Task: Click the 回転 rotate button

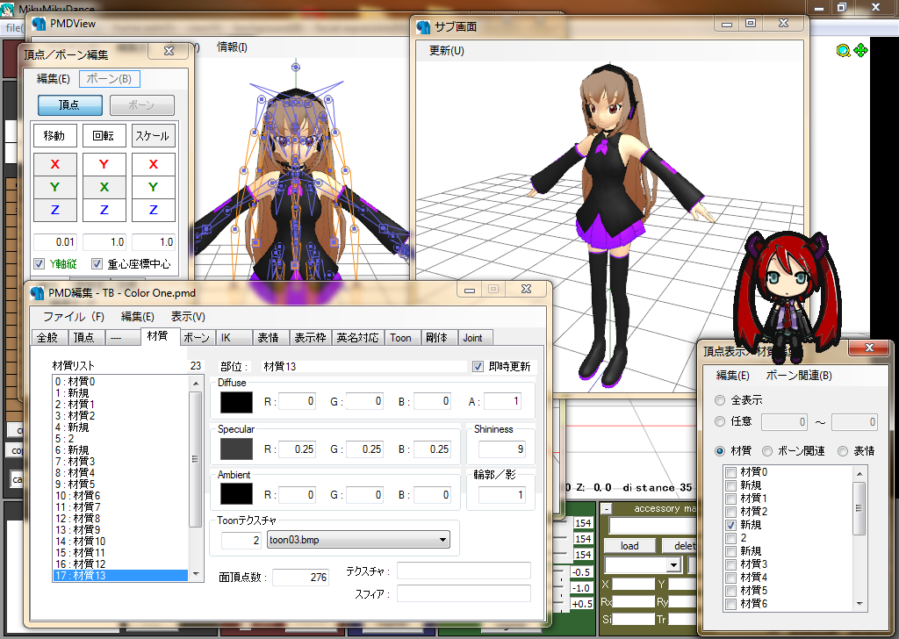Action: tap(104, 136)
